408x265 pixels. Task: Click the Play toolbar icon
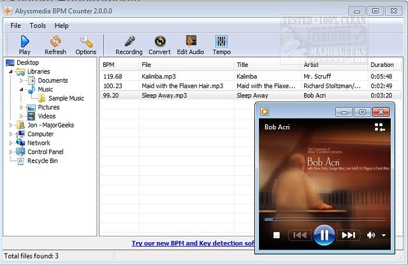(x=25, y=45)
